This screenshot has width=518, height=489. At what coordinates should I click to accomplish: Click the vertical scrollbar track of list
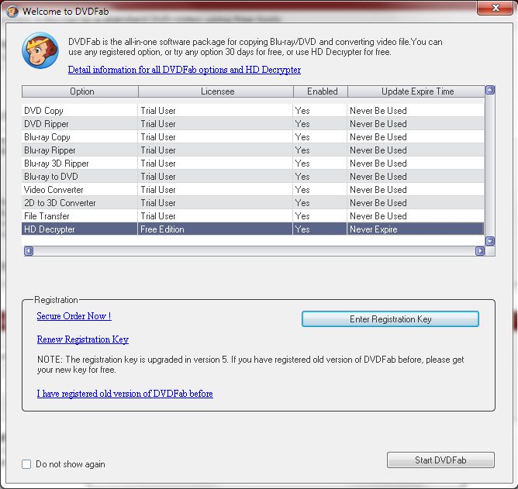pyautogui.click(x=490, y=165)
